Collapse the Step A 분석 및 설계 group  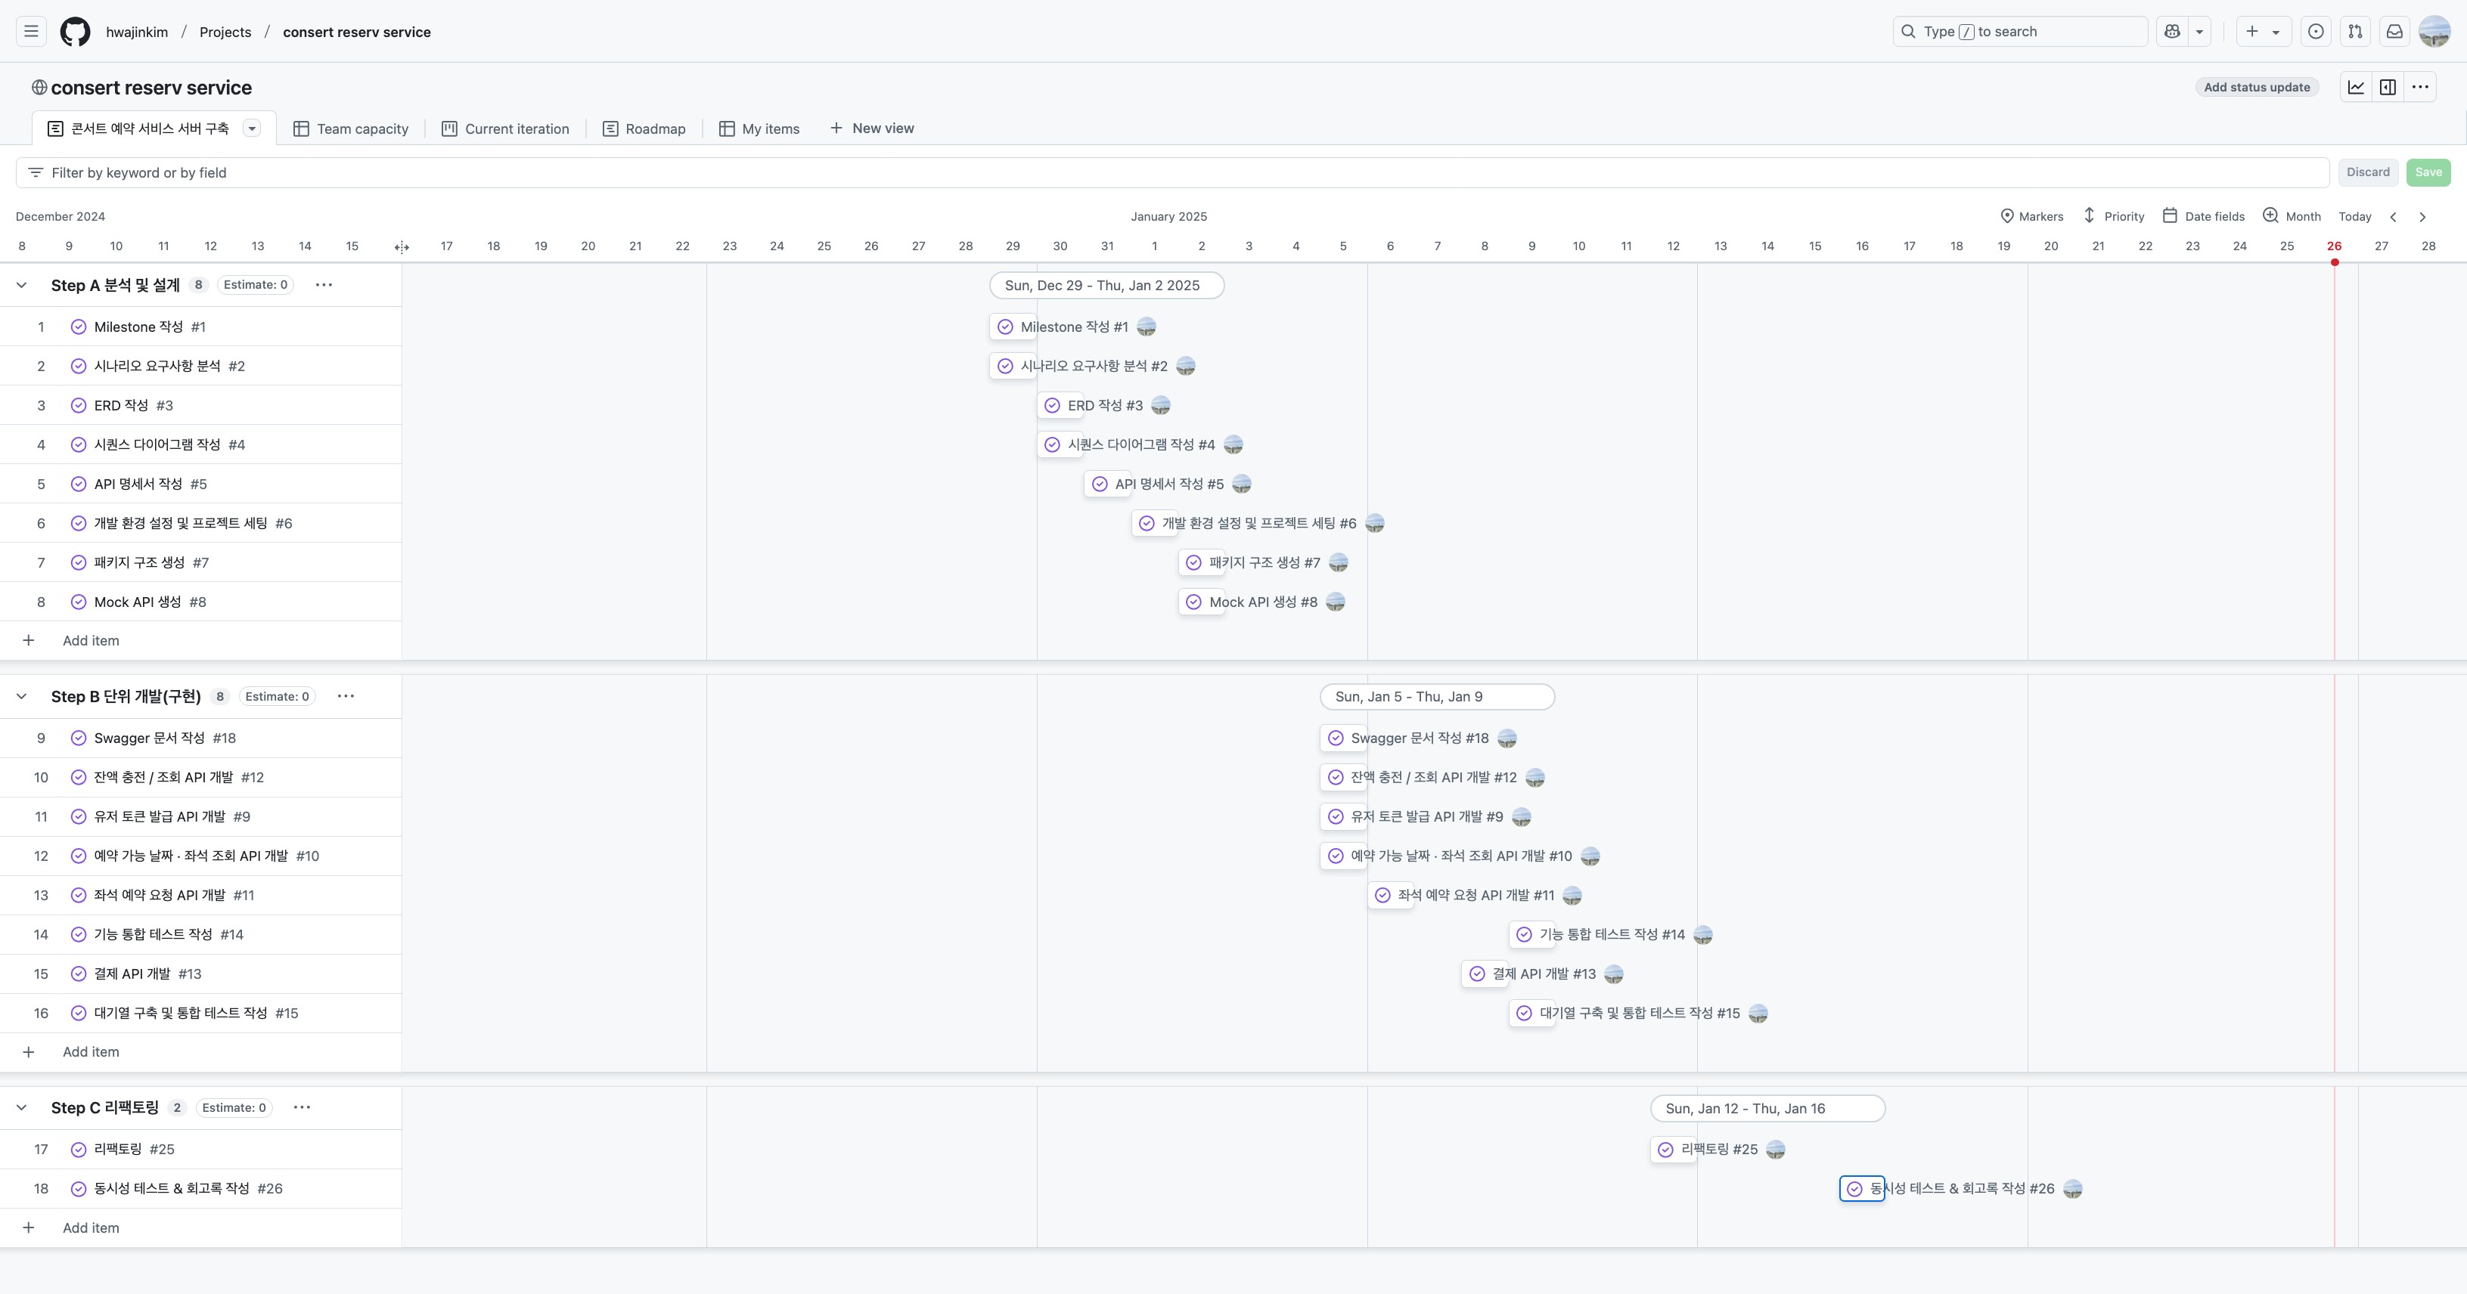click(x=21, y=285)
